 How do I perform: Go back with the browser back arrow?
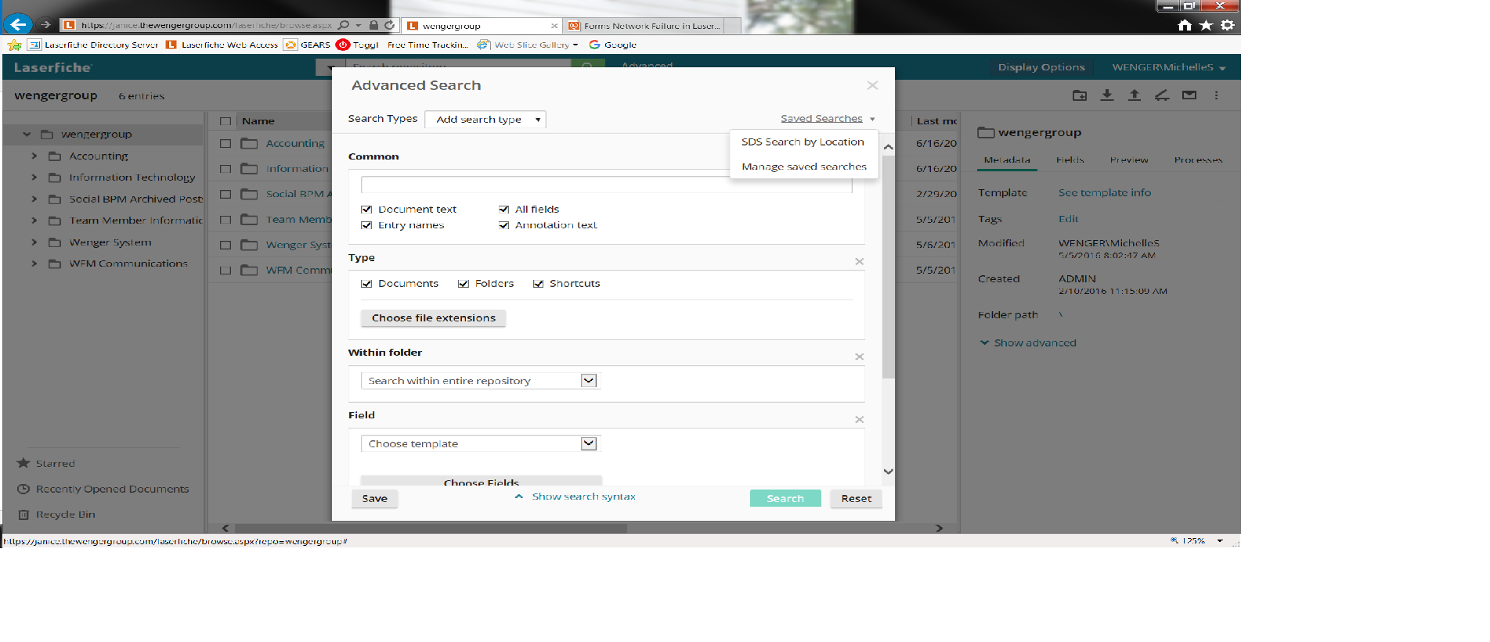(19, 24)
